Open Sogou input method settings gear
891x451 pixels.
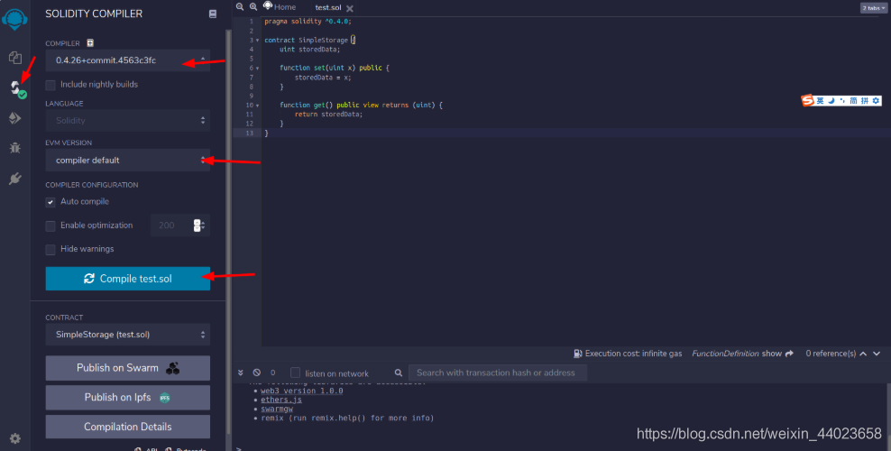pyautogui.click(x=876, y=100)
